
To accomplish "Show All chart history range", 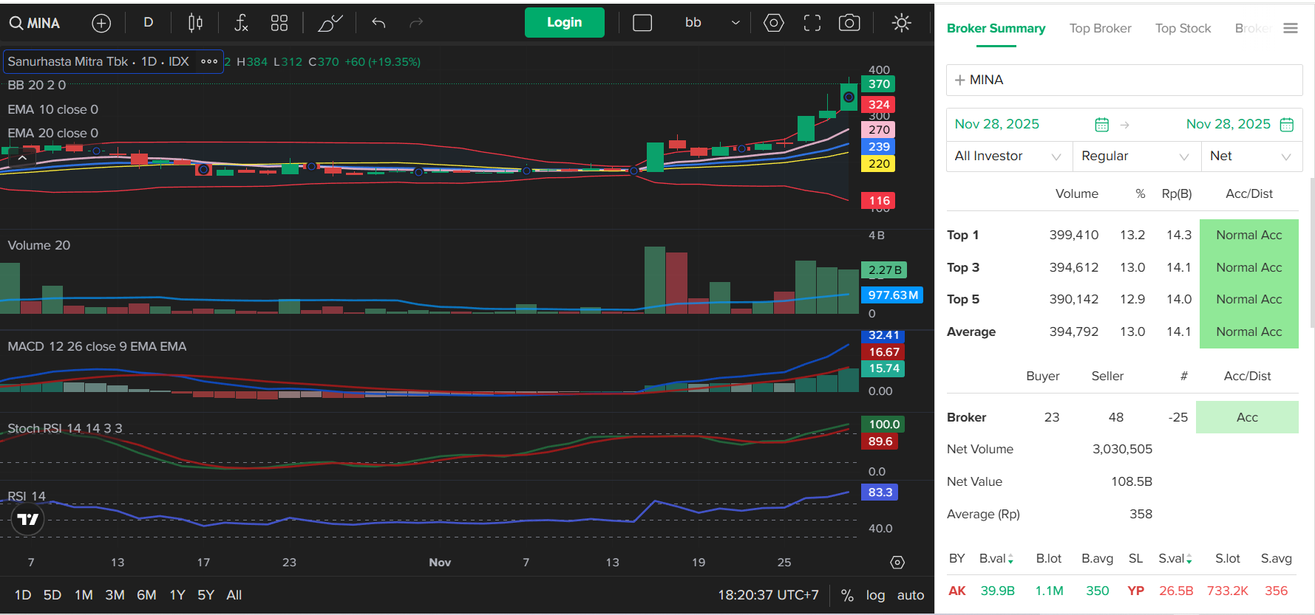I will 234,595.
